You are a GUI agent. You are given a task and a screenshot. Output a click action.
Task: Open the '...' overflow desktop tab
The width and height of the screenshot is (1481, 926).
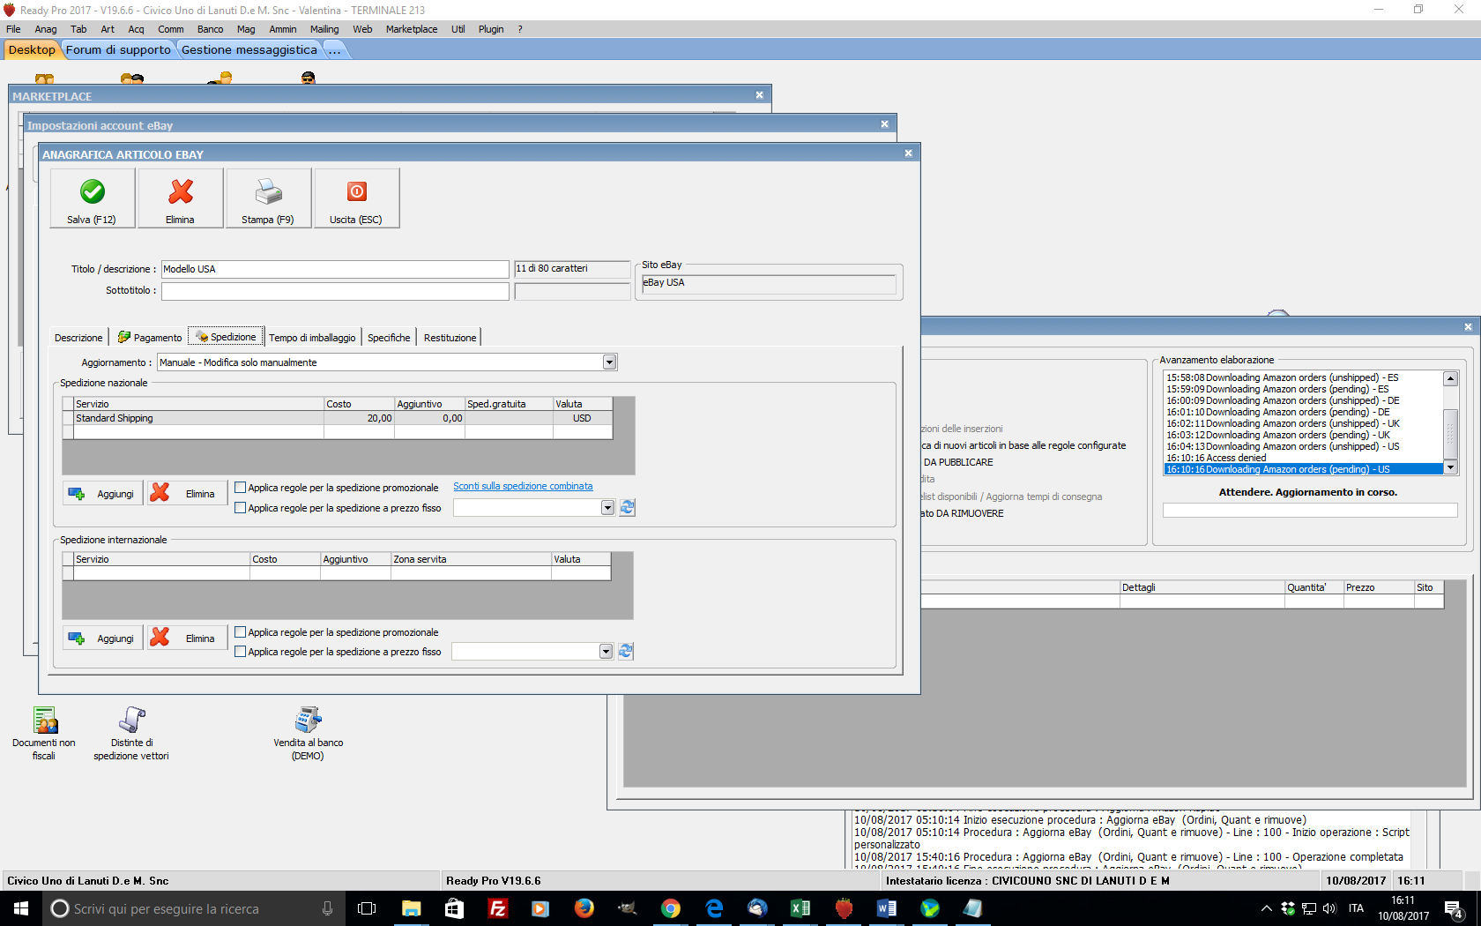(335, 50)
